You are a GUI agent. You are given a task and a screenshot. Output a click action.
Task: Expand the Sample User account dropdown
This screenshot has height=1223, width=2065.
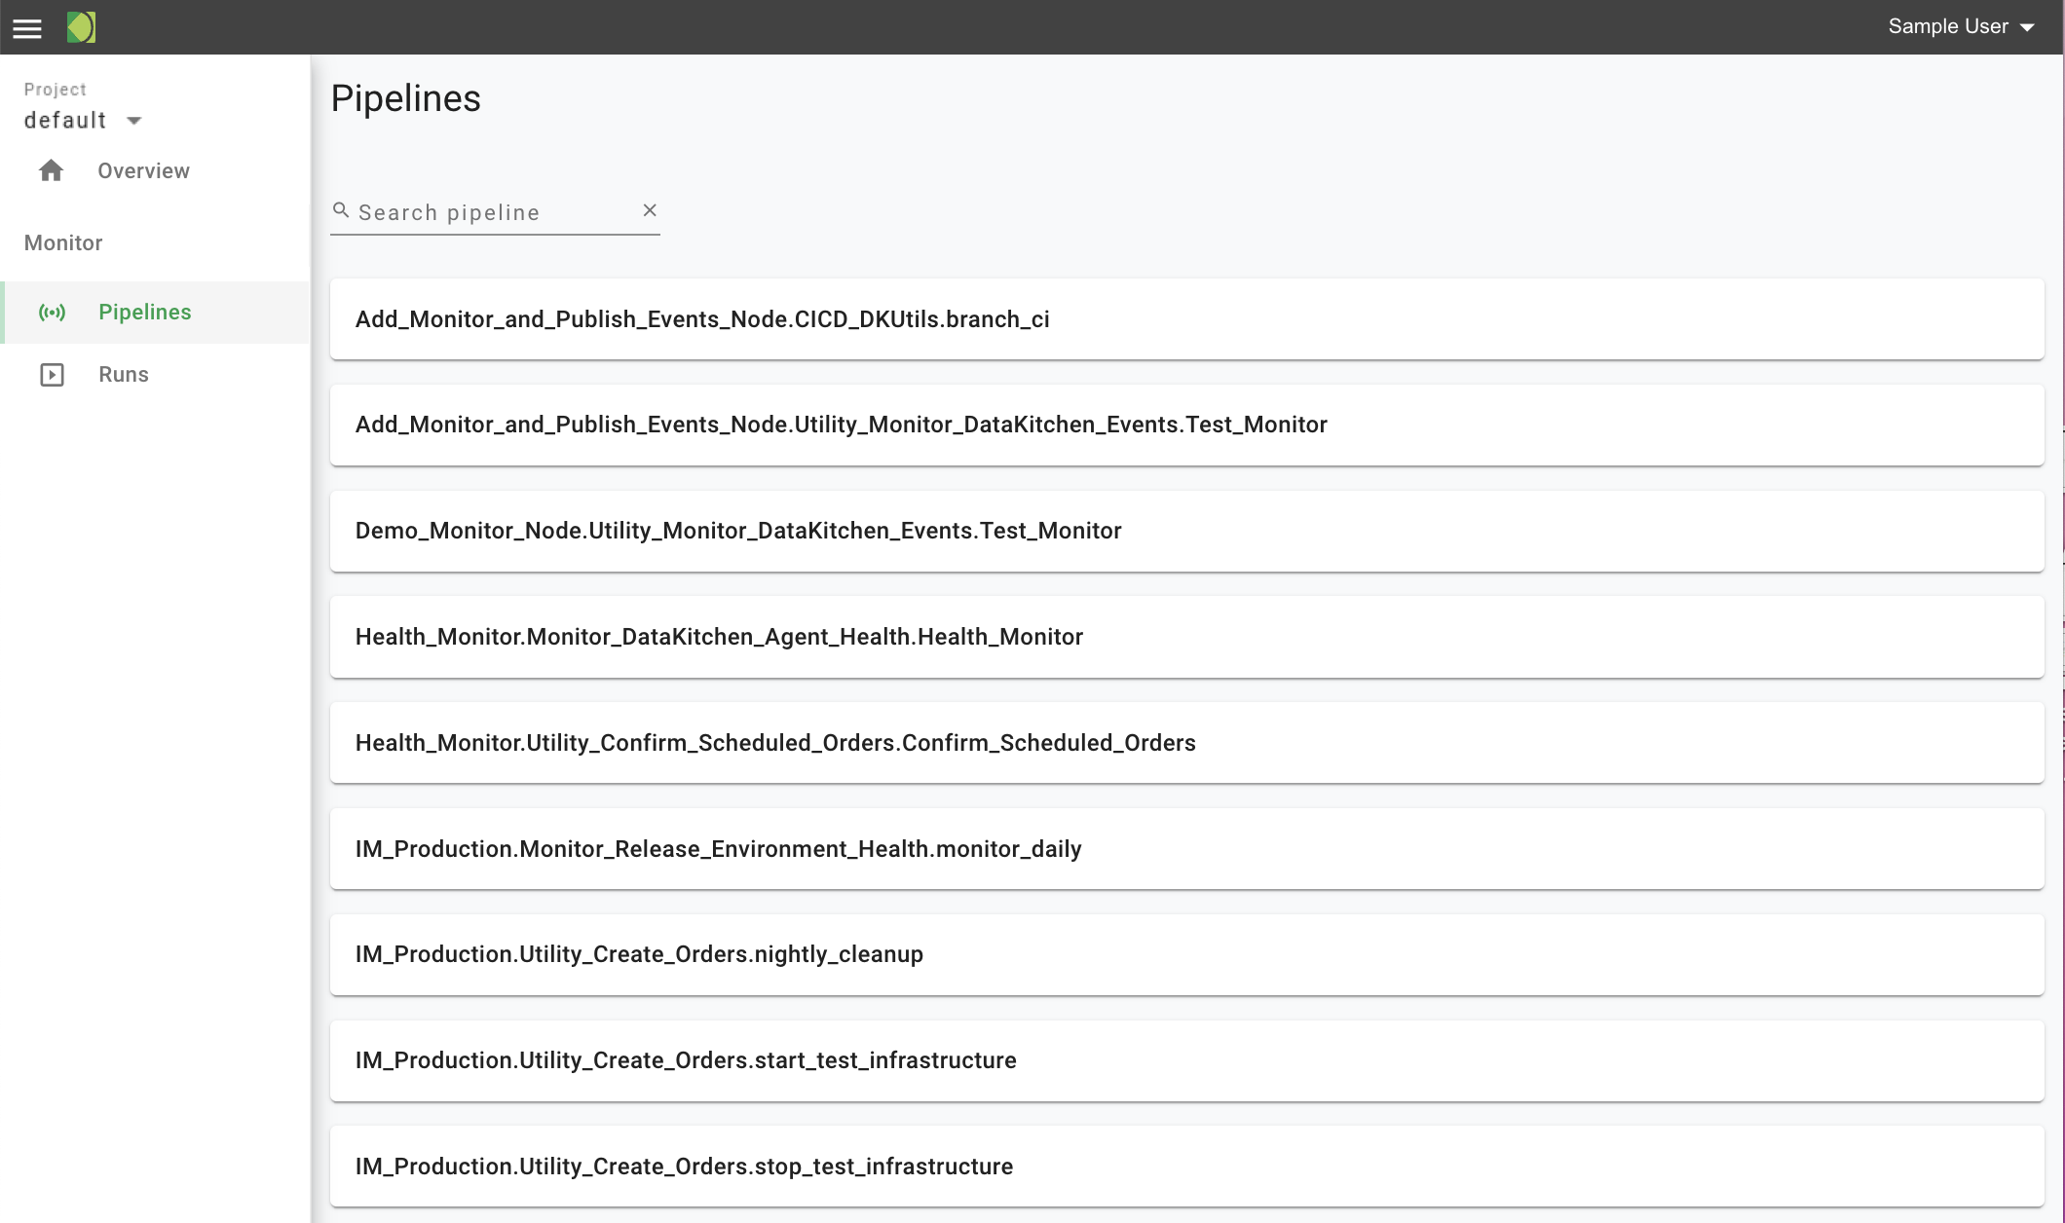tap(1948, 27)
